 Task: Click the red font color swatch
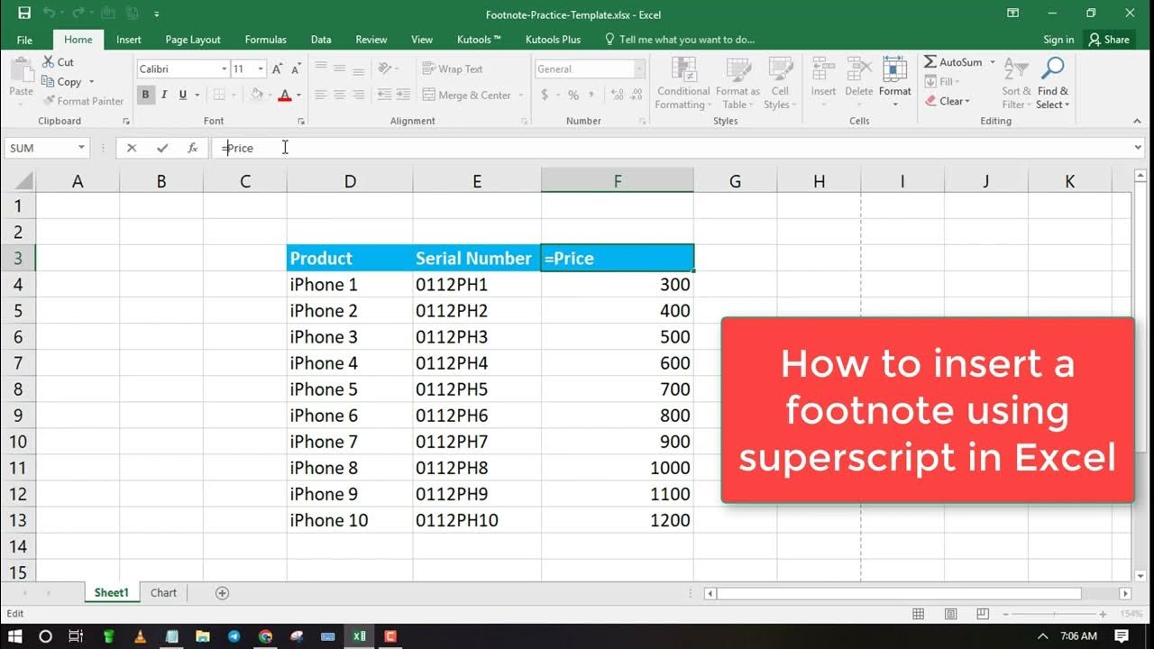[x=285, y=95]
